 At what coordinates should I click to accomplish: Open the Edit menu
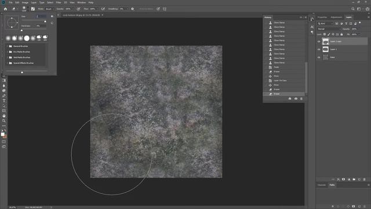pos(17,2)
